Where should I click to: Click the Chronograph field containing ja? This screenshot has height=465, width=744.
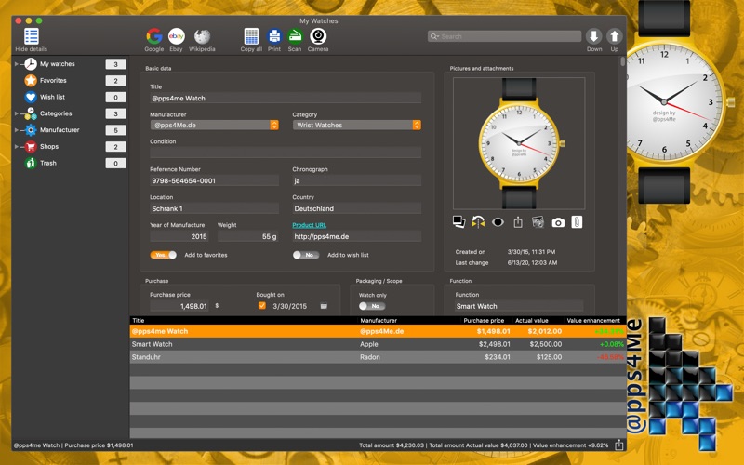coord(357,180)
